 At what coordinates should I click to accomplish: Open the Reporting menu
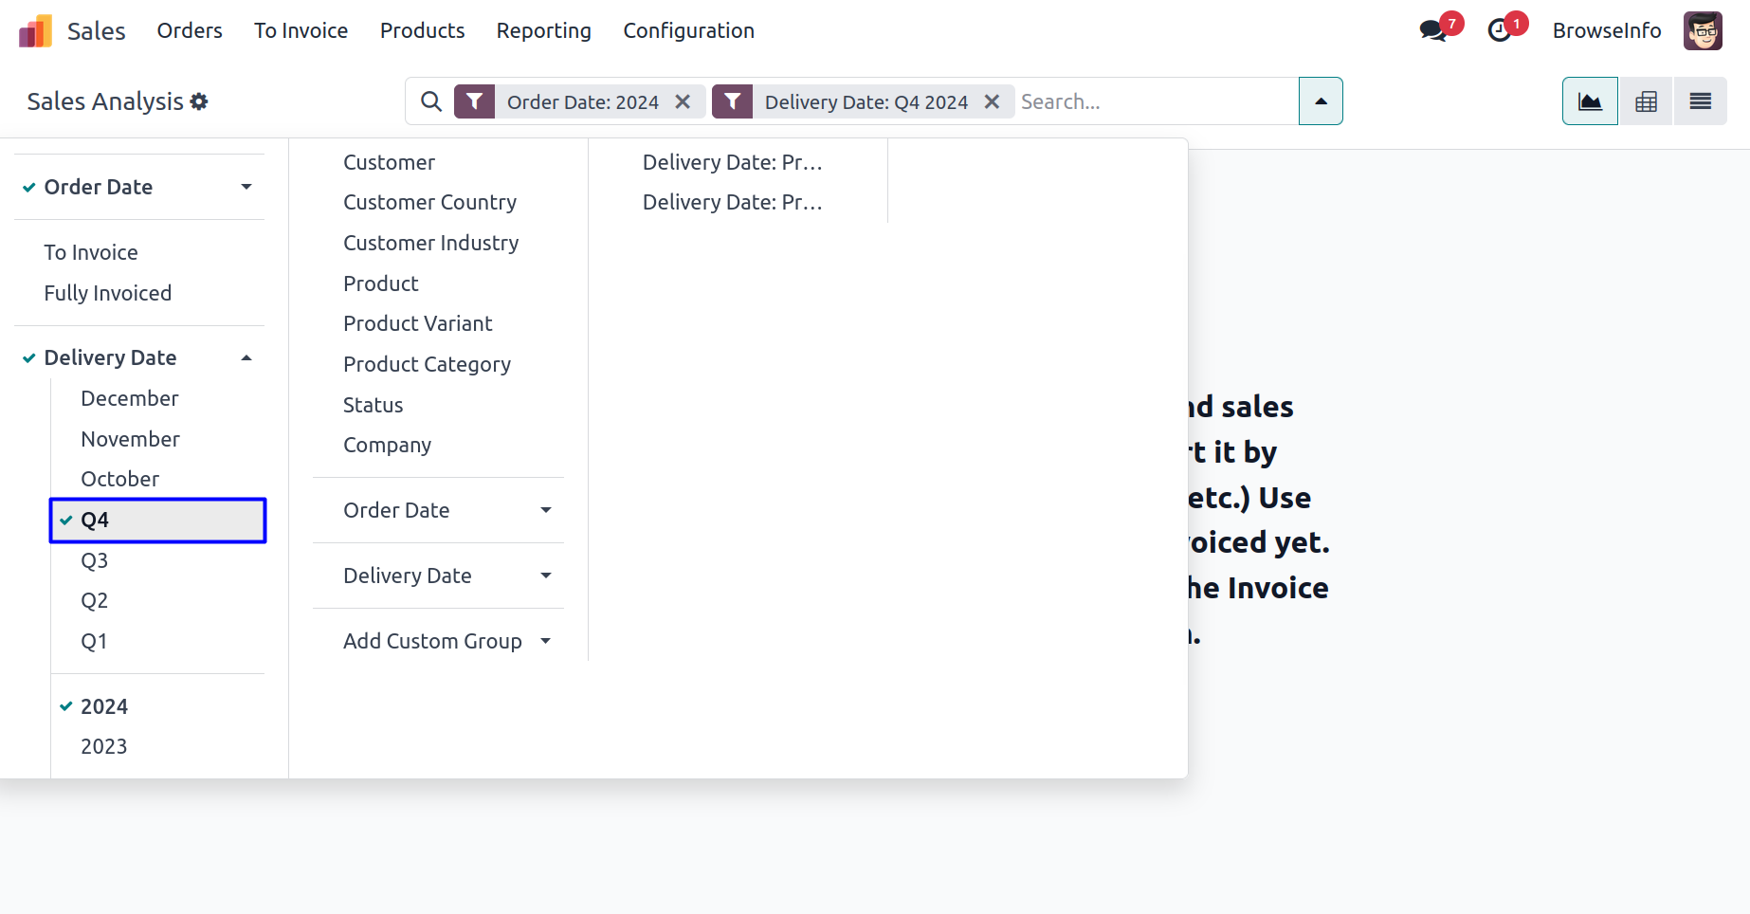(x=543, y=30)
